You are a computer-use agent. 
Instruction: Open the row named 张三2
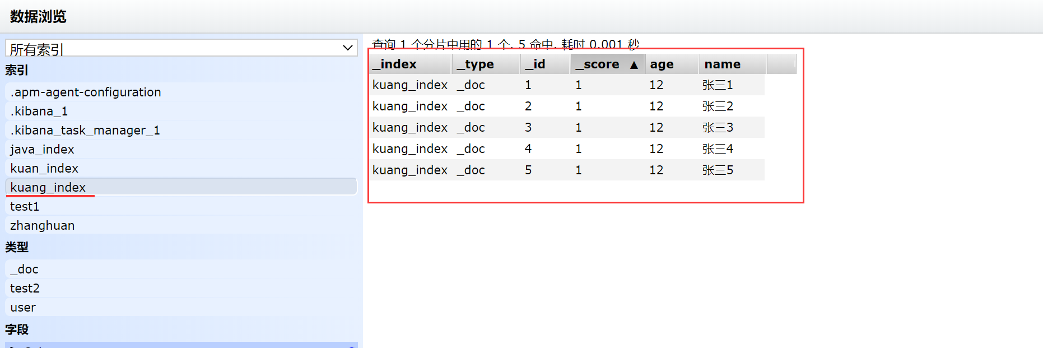(567, 106)
